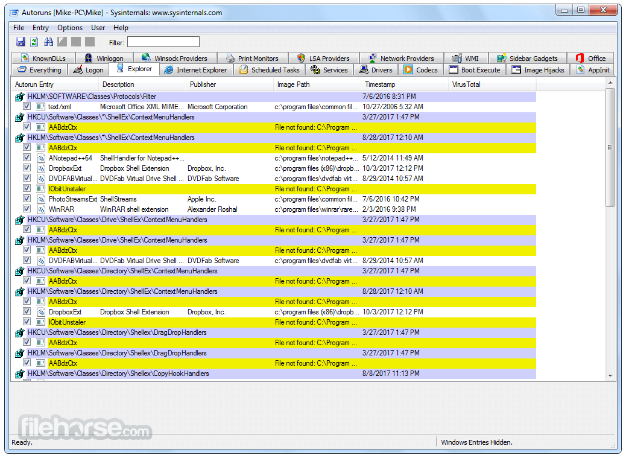Click the scrollbar down arrow

tap(610, 375)
